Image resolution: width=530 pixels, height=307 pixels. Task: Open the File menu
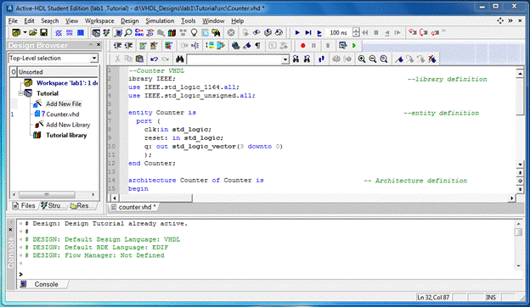[x=13, y=21]
